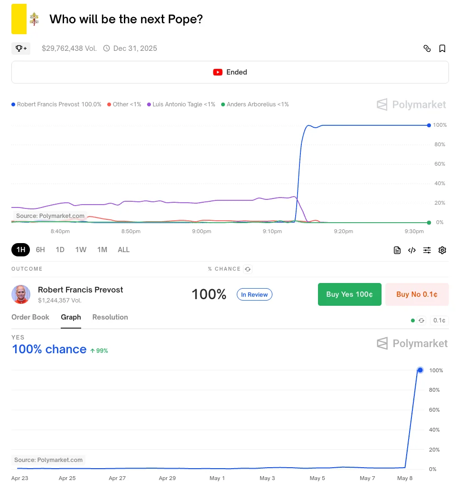Click Robert Francis Prevost's avatar thumbnail

[x=21, y=294]
